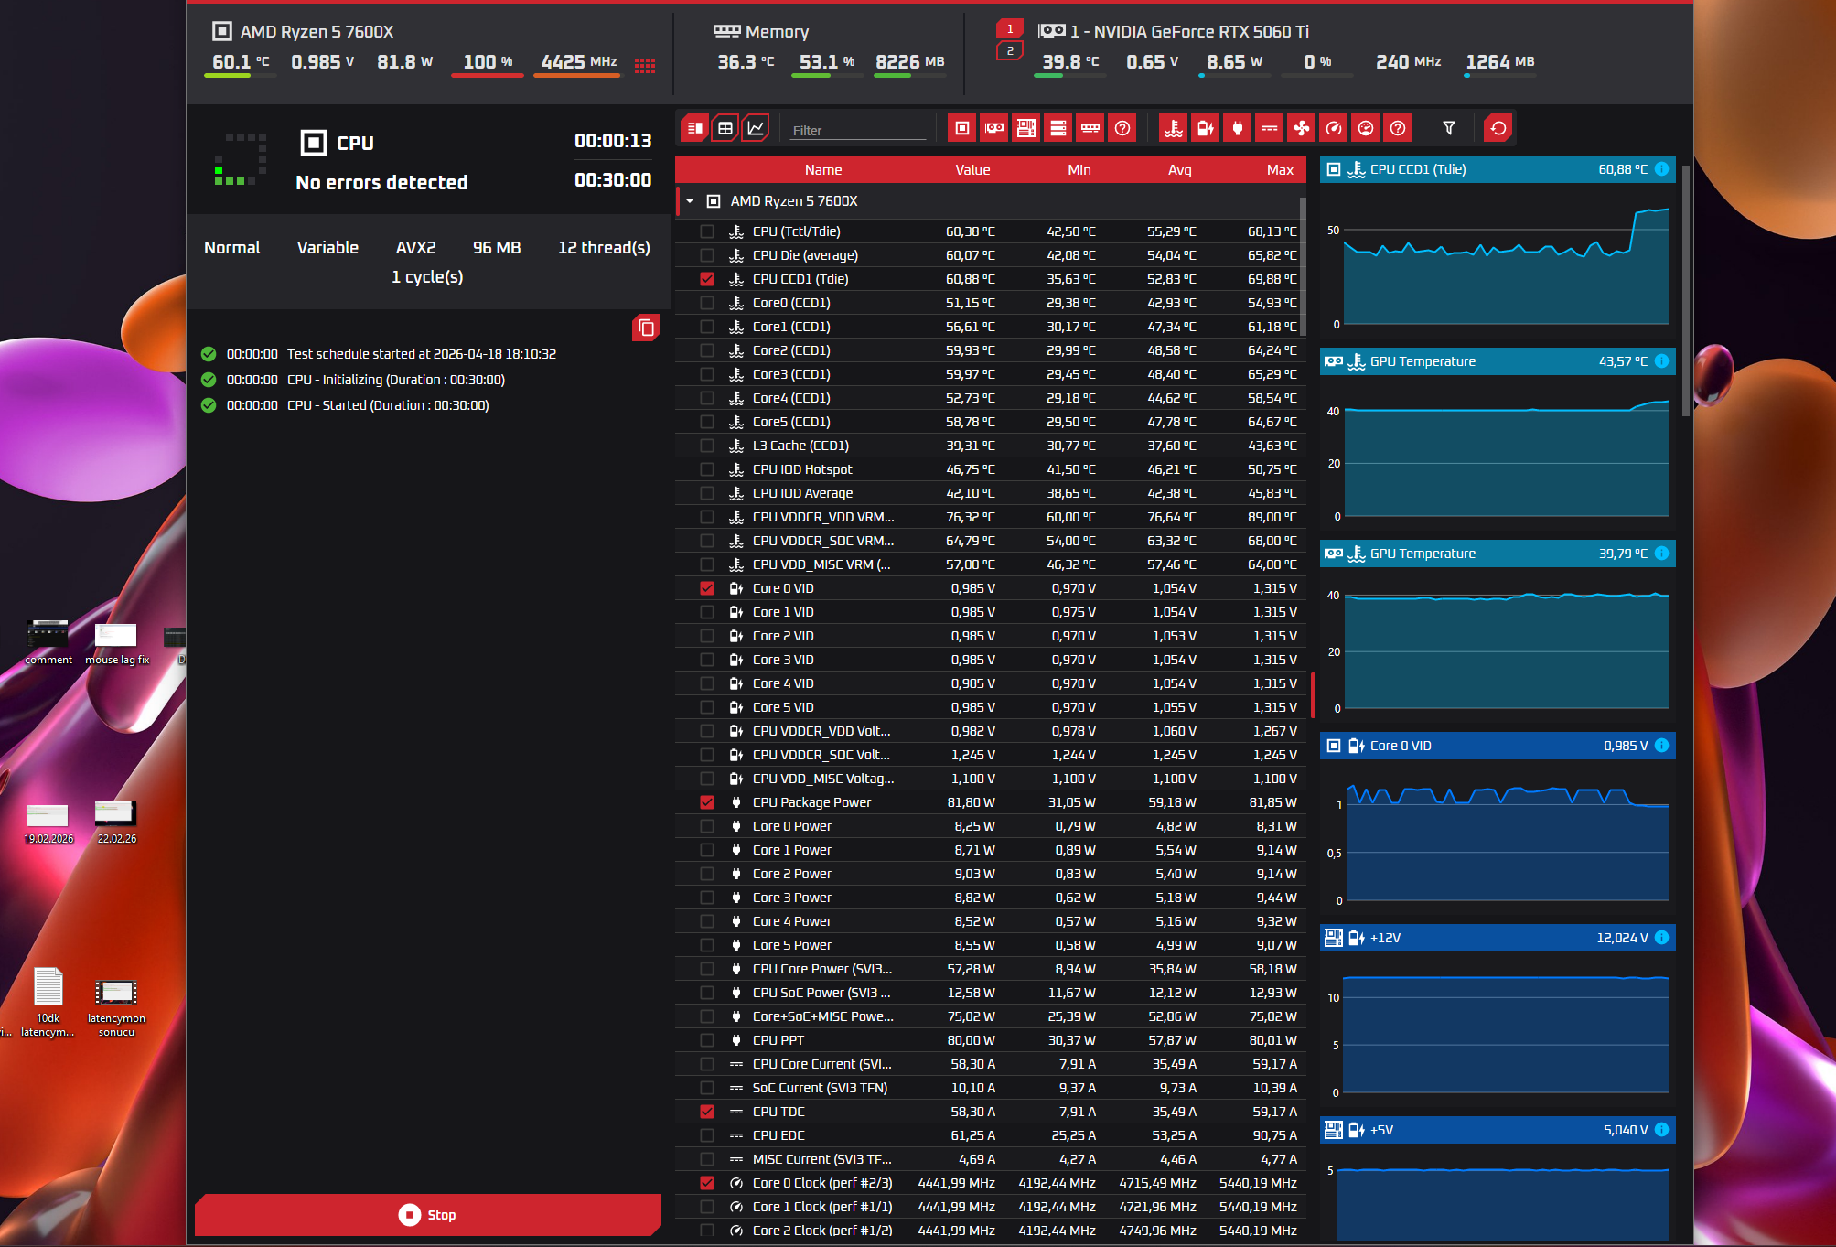Select the '19.02.2026' desktop icon
Screen dimensions: 1836x1247
48,822
